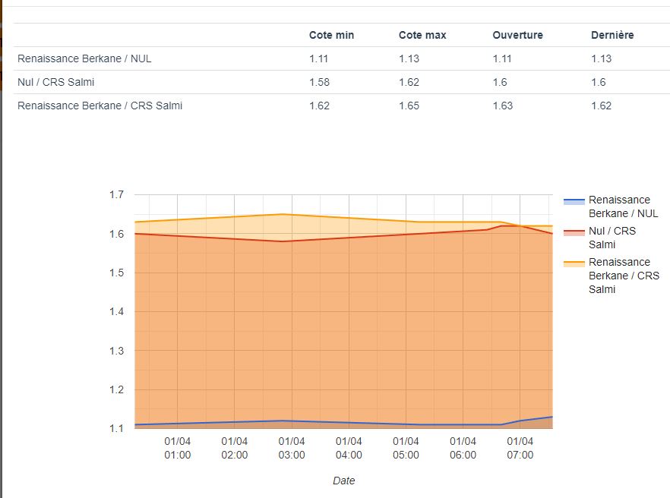
Task: Click the 01/04 07:00 x-axis label
Action: tap(520, 448)
